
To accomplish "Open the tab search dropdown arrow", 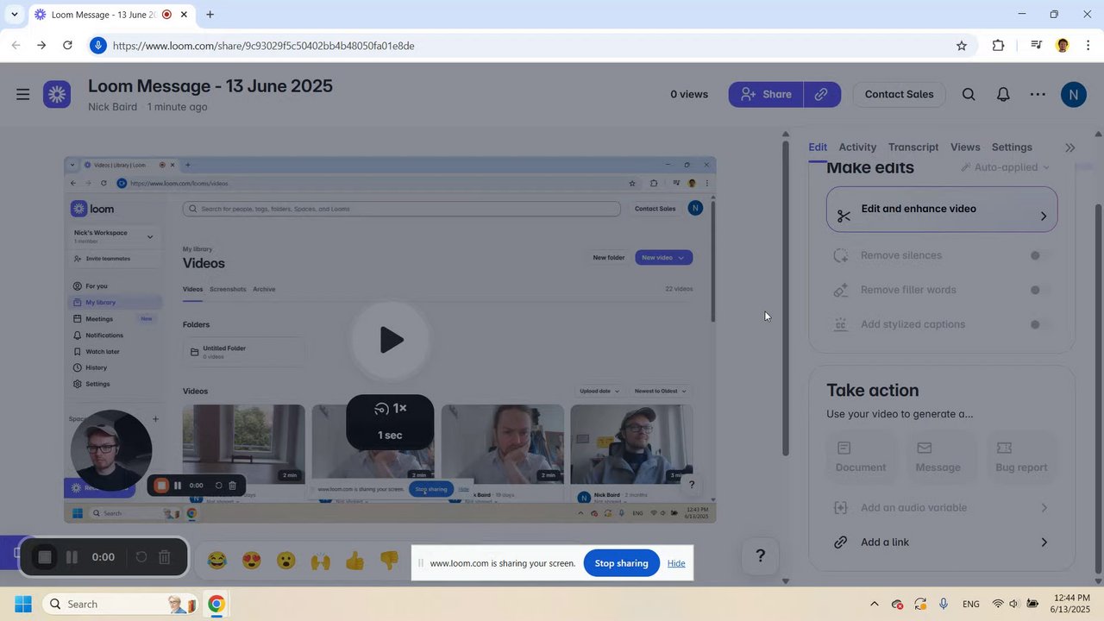I will [15, 15].
